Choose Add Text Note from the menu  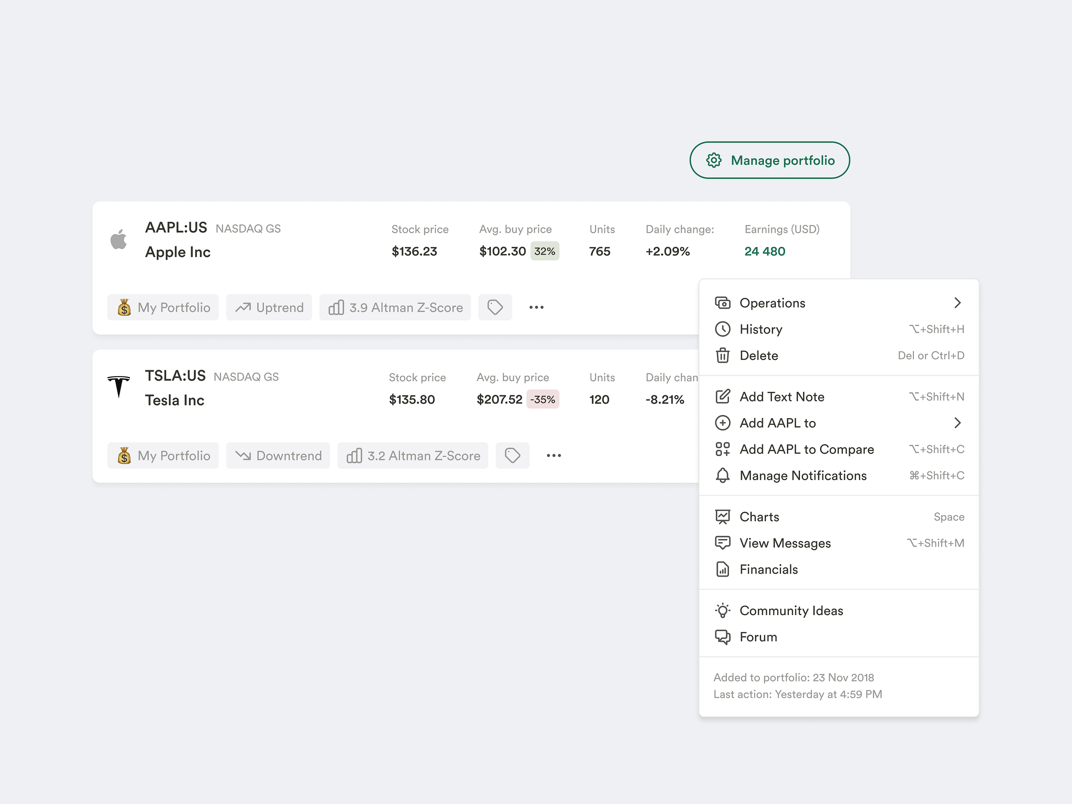[x=782, y=397]
